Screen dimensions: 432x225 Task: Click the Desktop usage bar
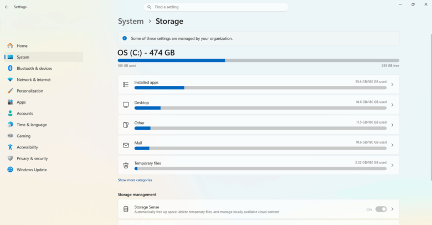coord(260,108)
